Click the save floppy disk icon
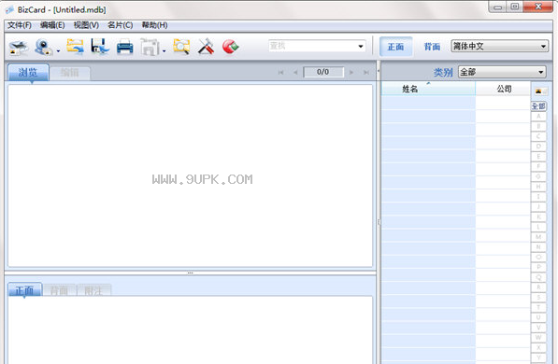The image size is (558, 364). (x=100, y=47)
